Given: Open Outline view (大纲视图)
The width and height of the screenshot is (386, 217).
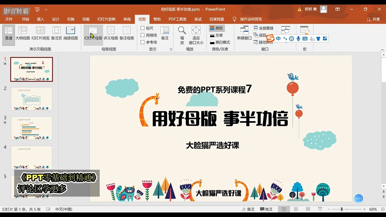Looking at the screenshot, I should coord(23,33).
